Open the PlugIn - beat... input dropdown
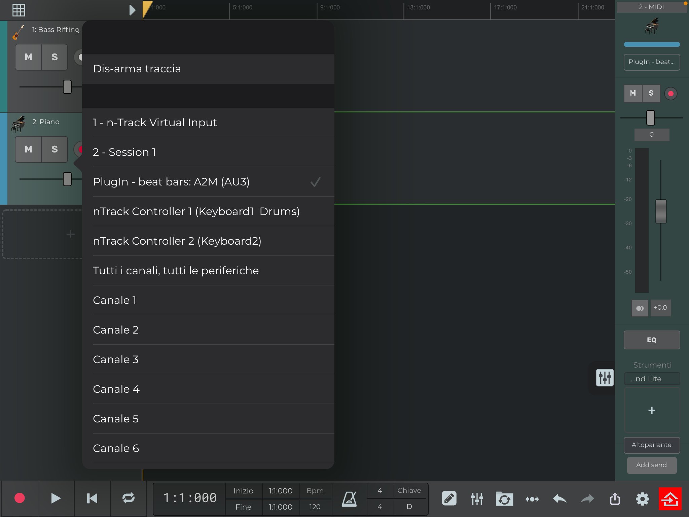689x517 pixels. tap(652, 62)
